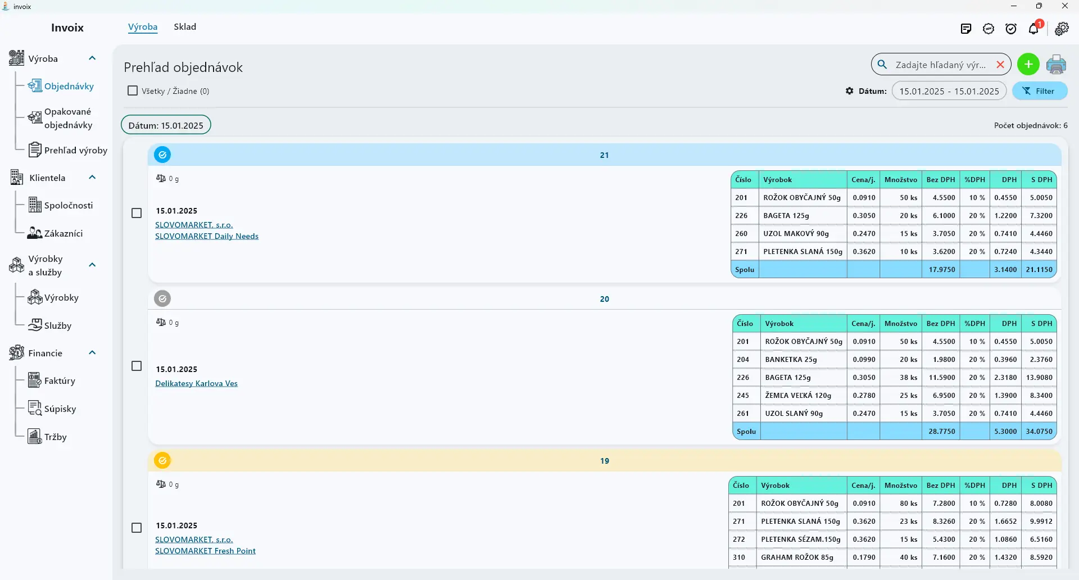Switch to the Výroba top tab

[143, 27]
